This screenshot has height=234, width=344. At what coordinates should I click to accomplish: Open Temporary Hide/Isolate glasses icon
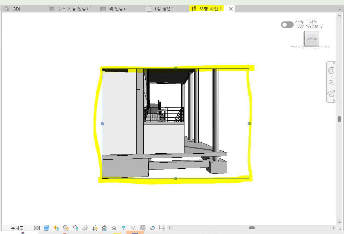tap(114, 228)
